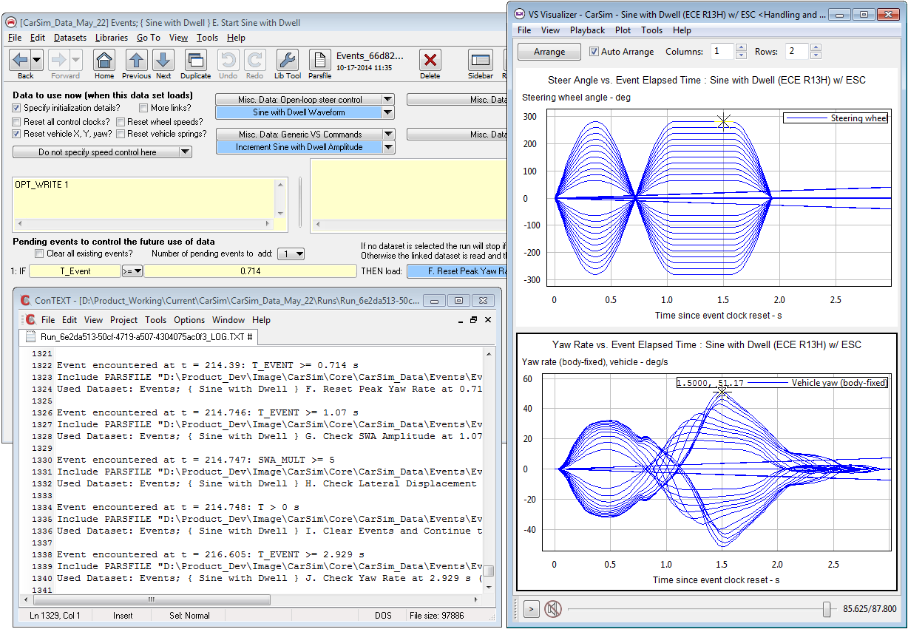Open Options menu in ConTEXT
The image size is (908, 629).
[189, 320]
